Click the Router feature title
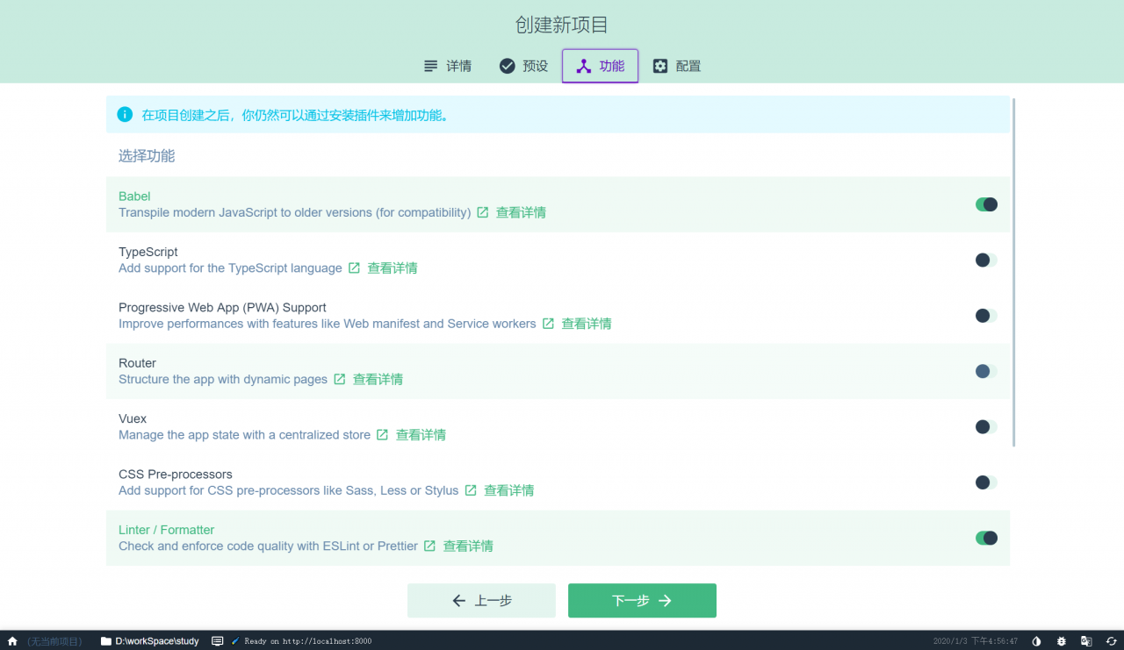 137,363
